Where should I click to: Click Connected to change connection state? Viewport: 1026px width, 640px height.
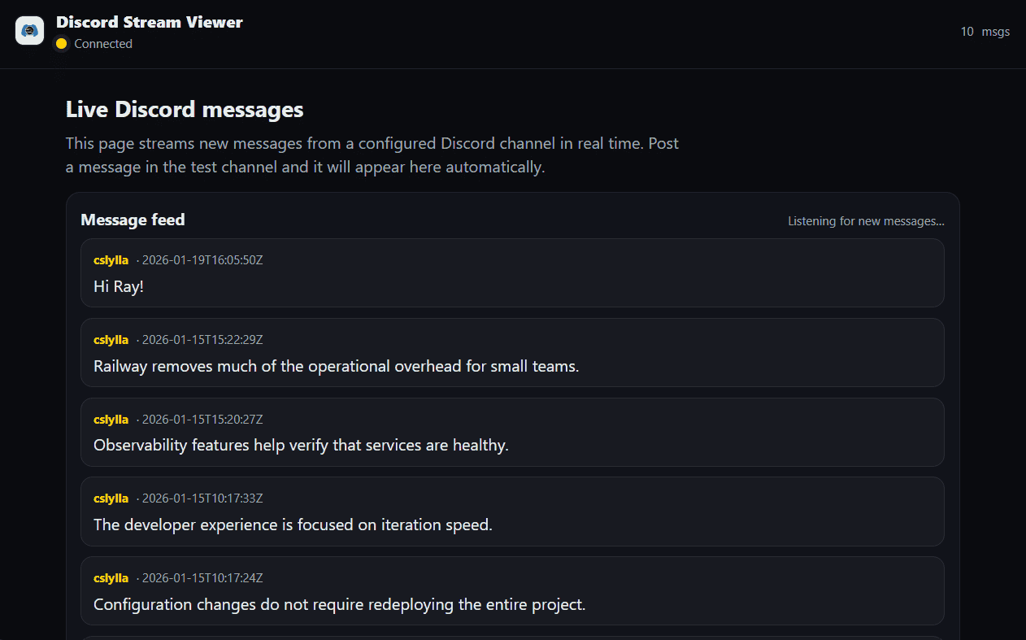103,44
